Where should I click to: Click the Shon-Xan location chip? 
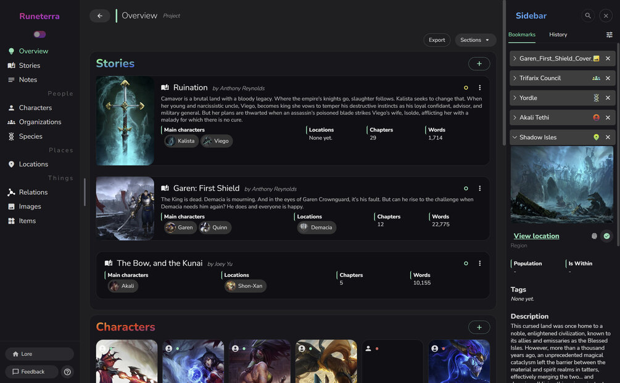(246, 286)
